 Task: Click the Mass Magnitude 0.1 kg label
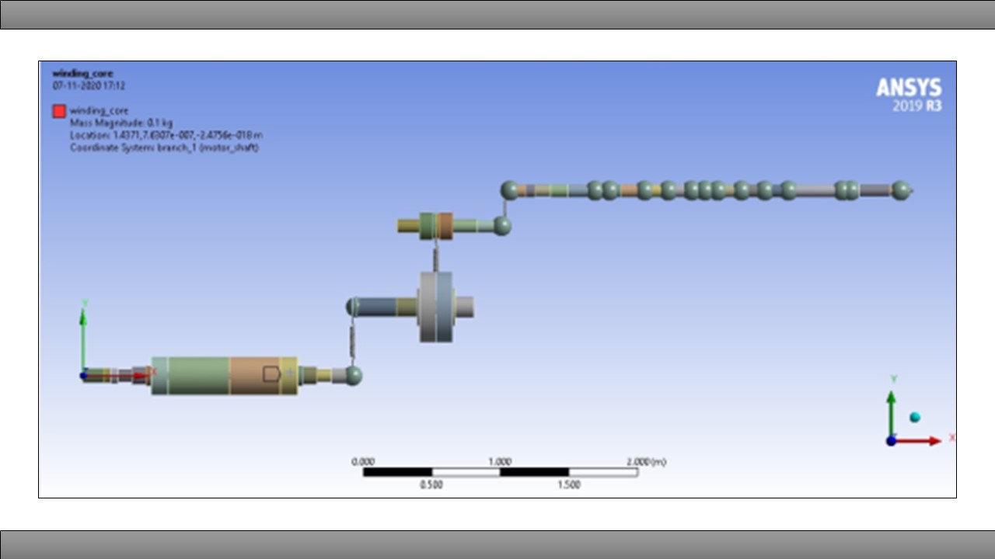121,123
